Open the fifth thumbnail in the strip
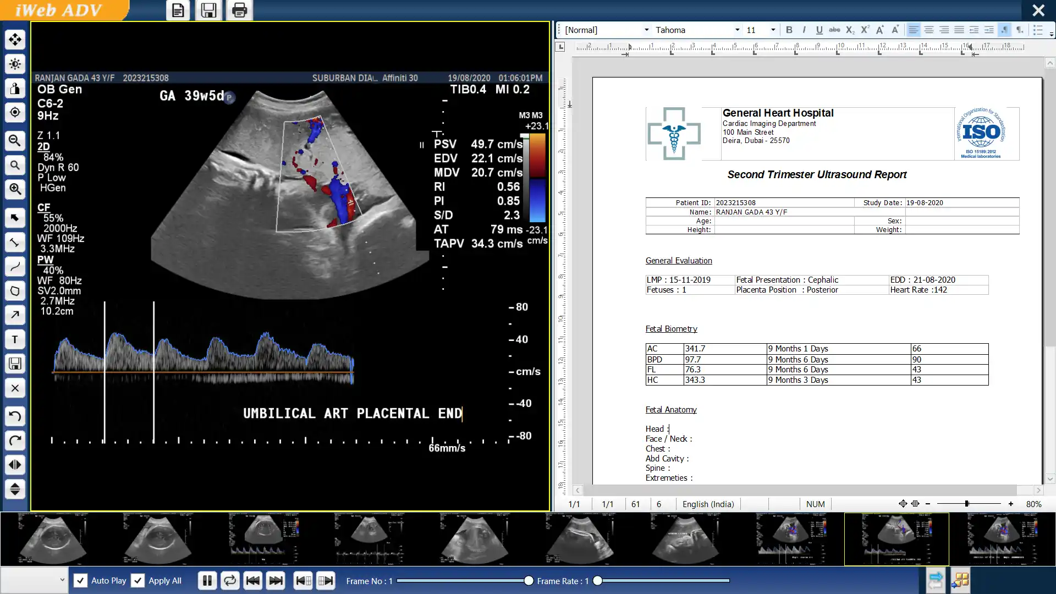 (x=475, y=539)
